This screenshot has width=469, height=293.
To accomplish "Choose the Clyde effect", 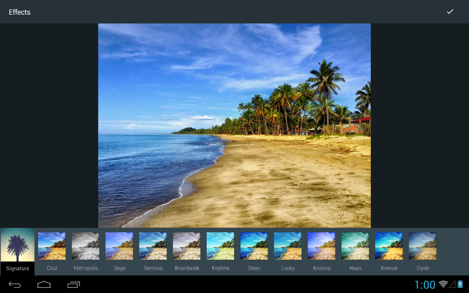I will pos(422,246).
